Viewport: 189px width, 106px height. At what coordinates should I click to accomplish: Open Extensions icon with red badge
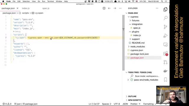(x=165, y=54)
